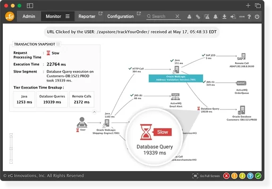Click the power logout icon
The height and width of the screenshot is (189, 272).
pyautogui.click(x=257, y=16)
